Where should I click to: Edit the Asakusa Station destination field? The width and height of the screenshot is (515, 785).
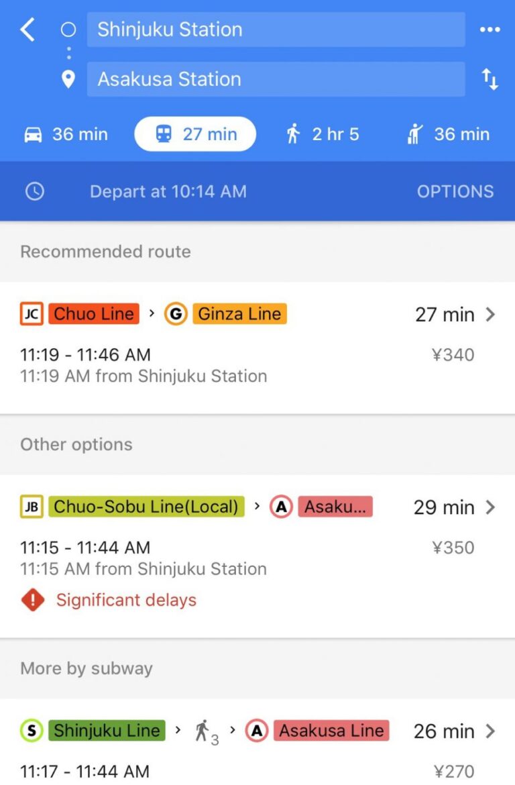[x=276, y=79]
